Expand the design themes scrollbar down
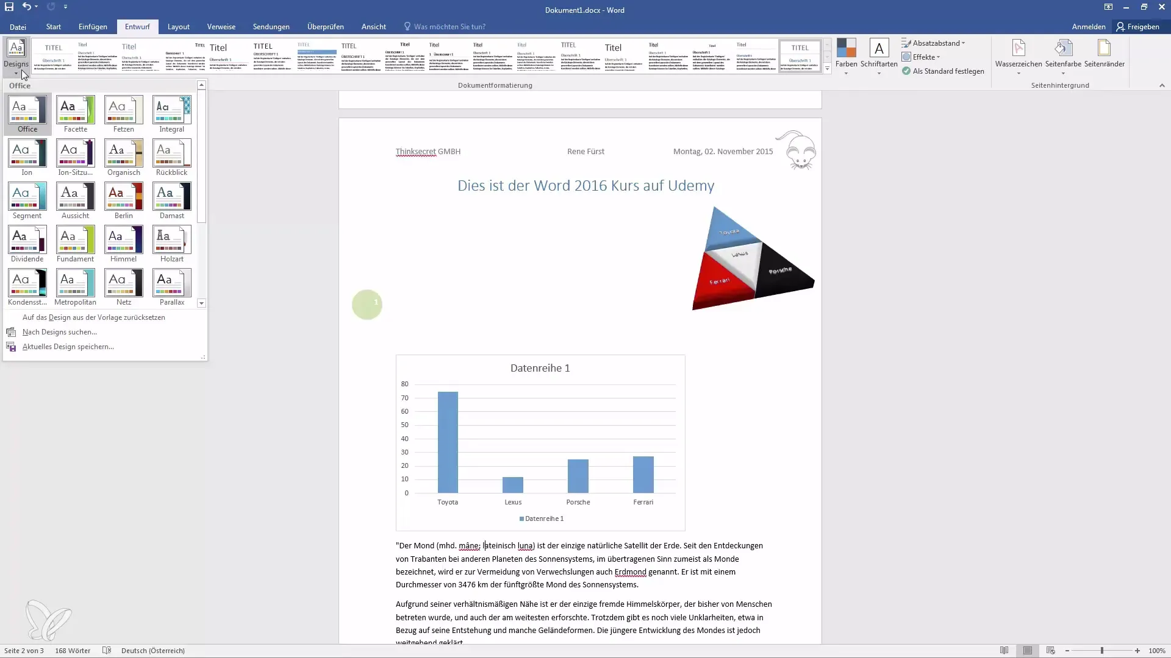Viewport: 1171px width, 658px height. [202, 303]
